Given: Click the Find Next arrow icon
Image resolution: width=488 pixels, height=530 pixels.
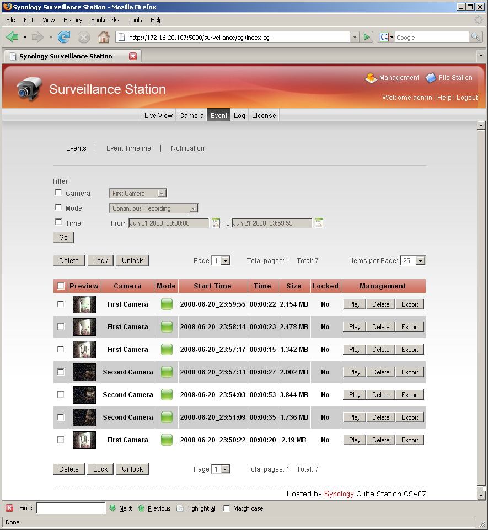Looking at the screenshot, I should [112, 508].
